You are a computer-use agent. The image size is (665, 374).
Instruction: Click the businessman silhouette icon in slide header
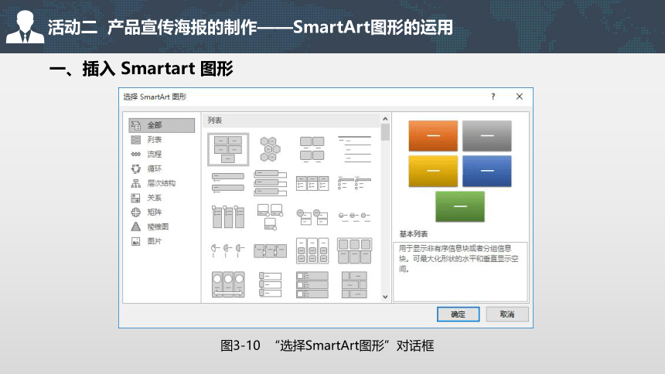(25, 26)
